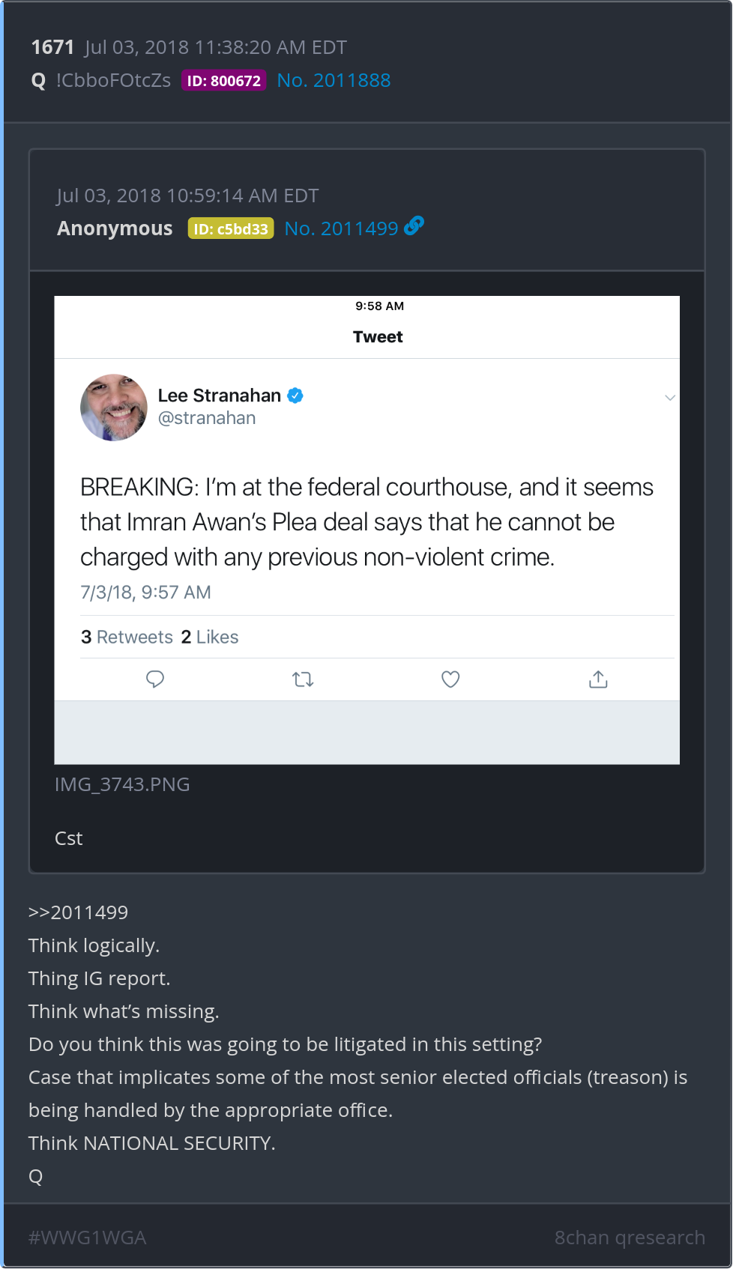Click the yellow ID: c5bd33 badge
This screenshot has height=1269, width=733.
click(x=231, y=229)
